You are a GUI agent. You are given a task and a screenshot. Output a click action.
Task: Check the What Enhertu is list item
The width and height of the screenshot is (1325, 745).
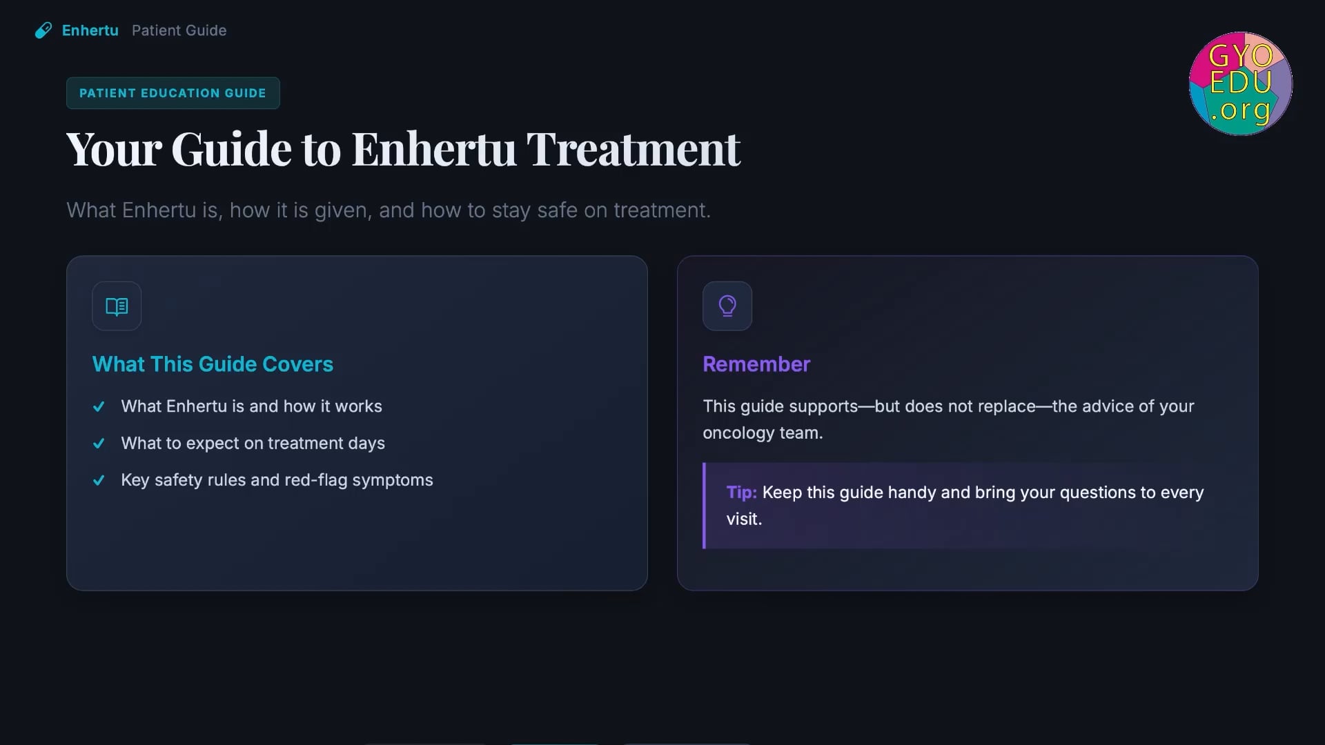pos(251,406)
